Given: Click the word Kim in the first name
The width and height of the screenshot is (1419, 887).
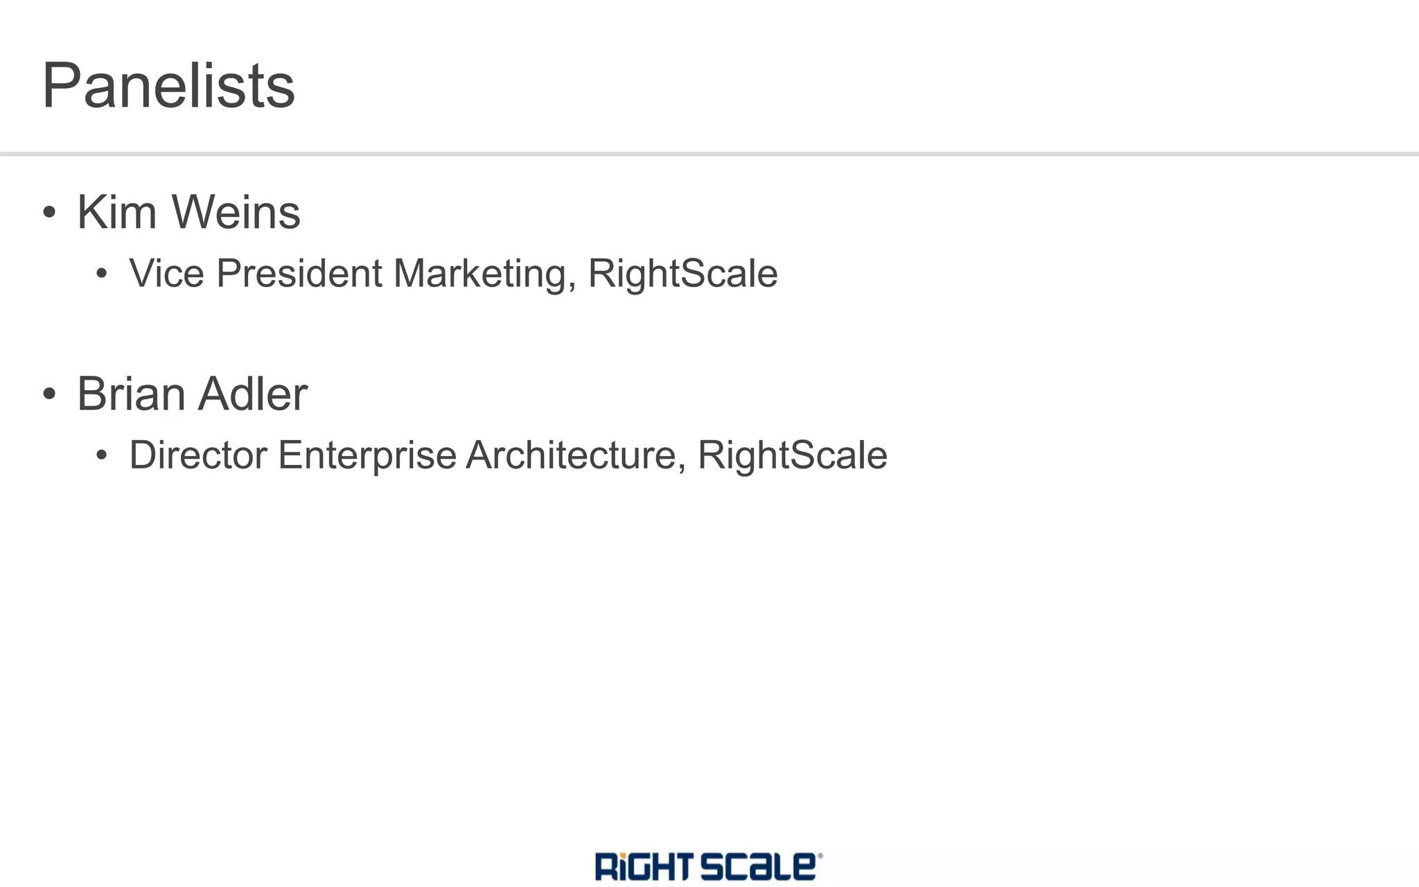Looking at the screenshot, I should [116, 212].
